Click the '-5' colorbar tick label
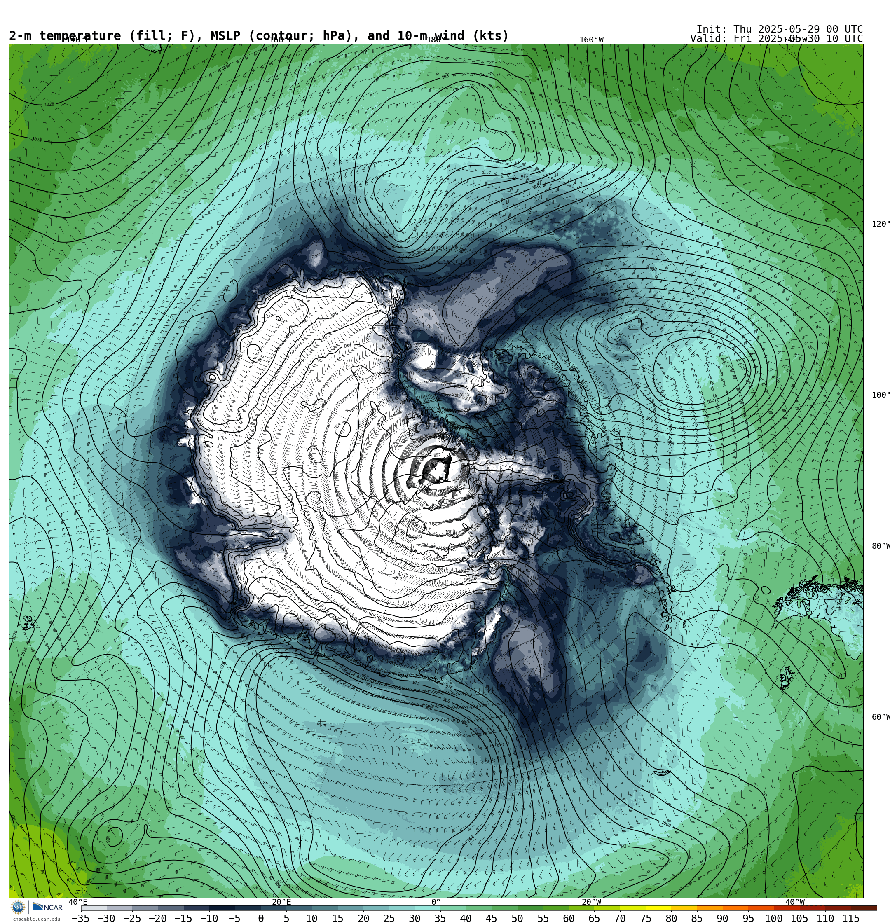The width and height of the screenshot is (890, 924). pyautogui.click(x=234, y=918)
